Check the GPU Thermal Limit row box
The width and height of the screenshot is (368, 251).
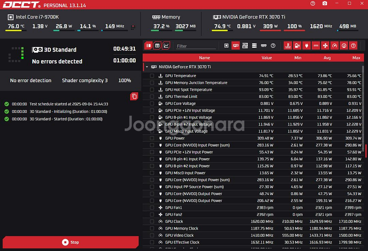point(152,97)
